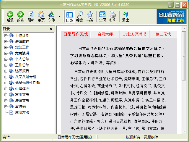Click the 字体 font icon

[x=51, y=14]
